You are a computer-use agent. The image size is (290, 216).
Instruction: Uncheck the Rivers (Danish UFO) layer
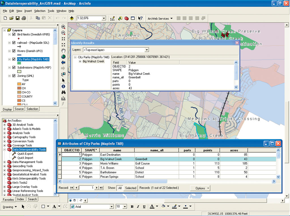click(14, 51)
